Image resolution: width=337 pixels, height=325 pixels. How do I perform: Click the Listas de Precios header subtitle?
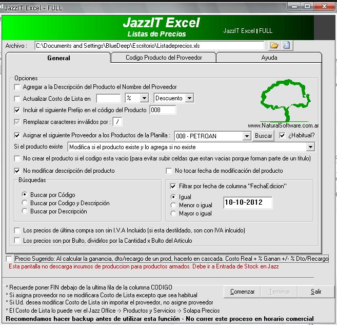[x=156, y=34]
